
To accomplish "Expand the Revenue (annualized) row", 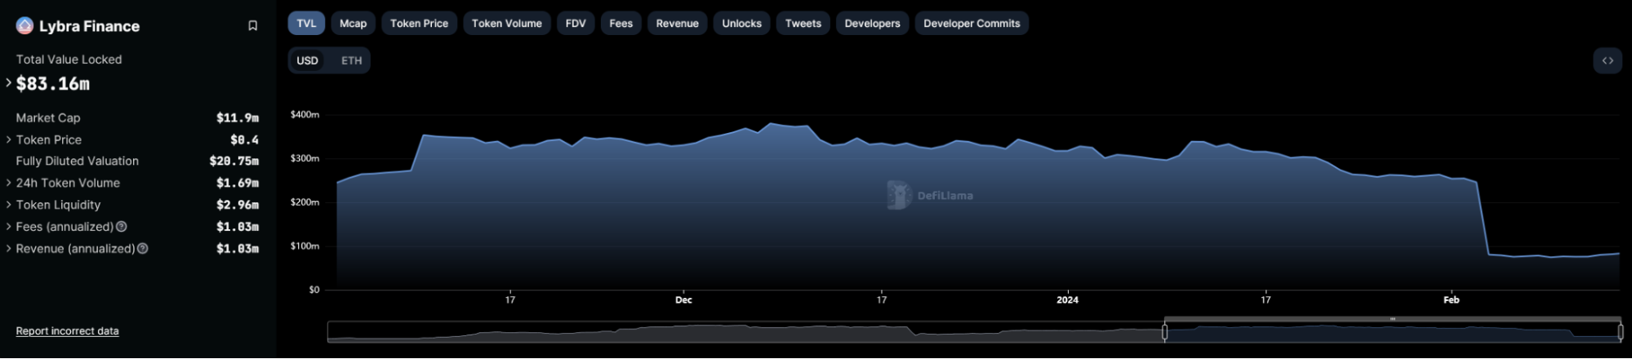I will [9, 249].
